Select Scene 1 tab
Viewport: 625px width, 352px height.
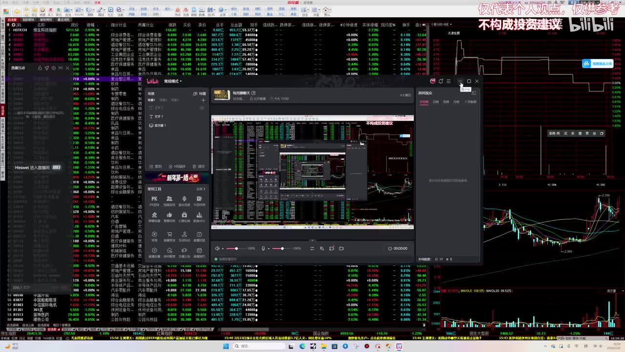point(151,100)
